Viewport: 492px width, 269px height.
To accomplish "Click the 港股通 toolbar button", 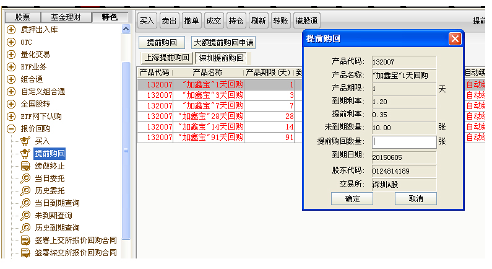I will coord(306,21).
